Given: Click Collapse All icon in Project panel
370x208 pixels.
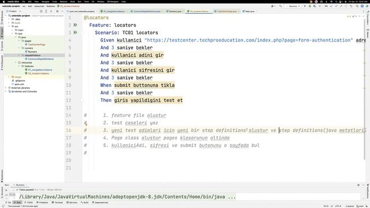Looking at the screenshot, I should 51,12.
